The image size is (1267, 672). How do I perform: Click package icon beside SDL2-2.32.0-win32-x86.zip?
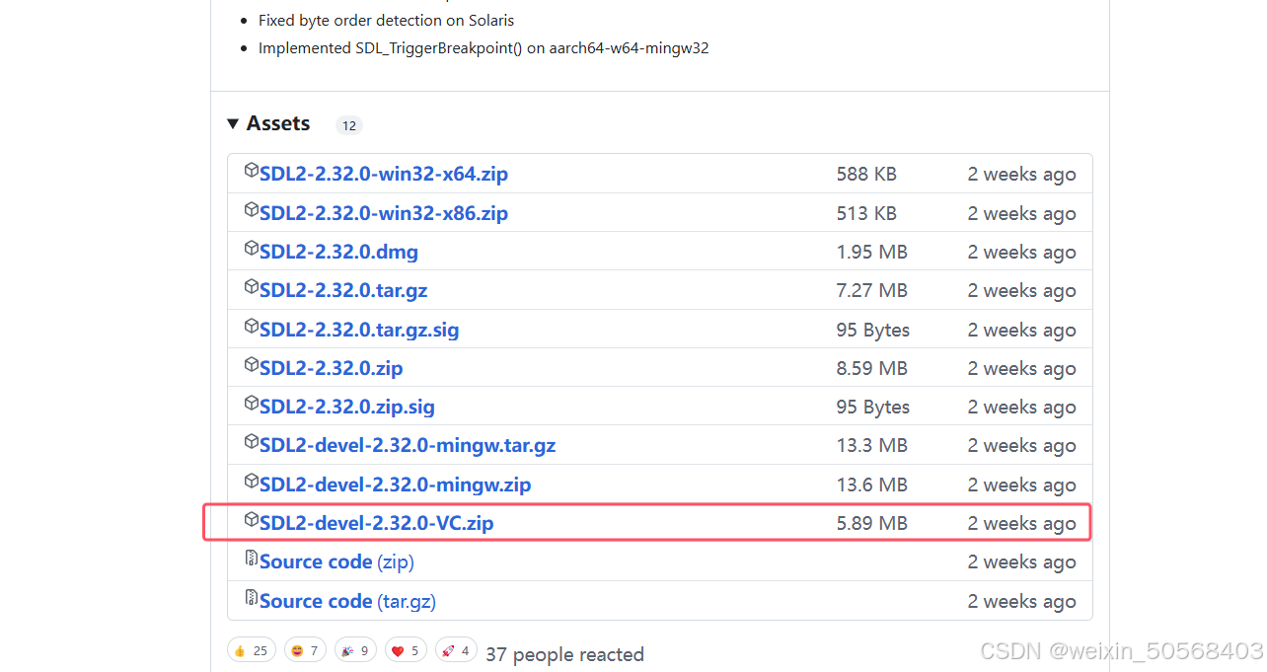point(251,209)
